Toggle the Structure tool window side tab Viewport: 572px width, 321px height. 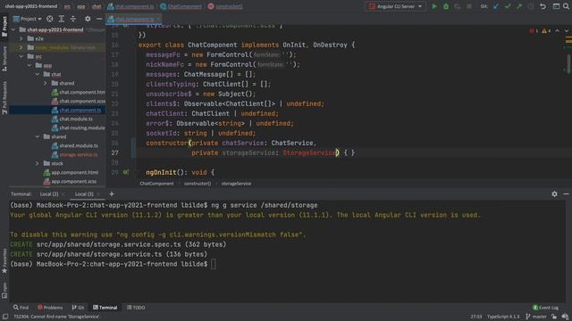pos(4,58)
